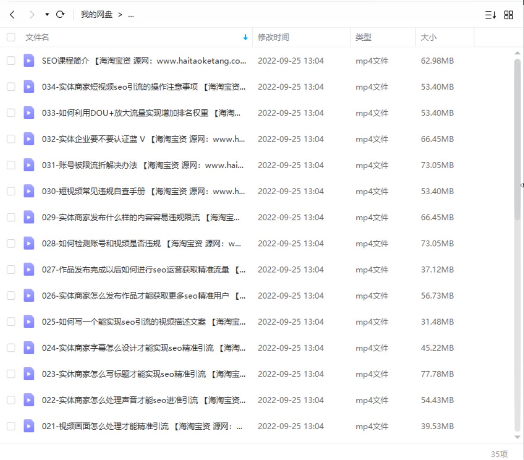Check the 021-视频画面 file checkbox
Image resolution: width=524 pixels, height=460 pixels.
click(11, 426)
